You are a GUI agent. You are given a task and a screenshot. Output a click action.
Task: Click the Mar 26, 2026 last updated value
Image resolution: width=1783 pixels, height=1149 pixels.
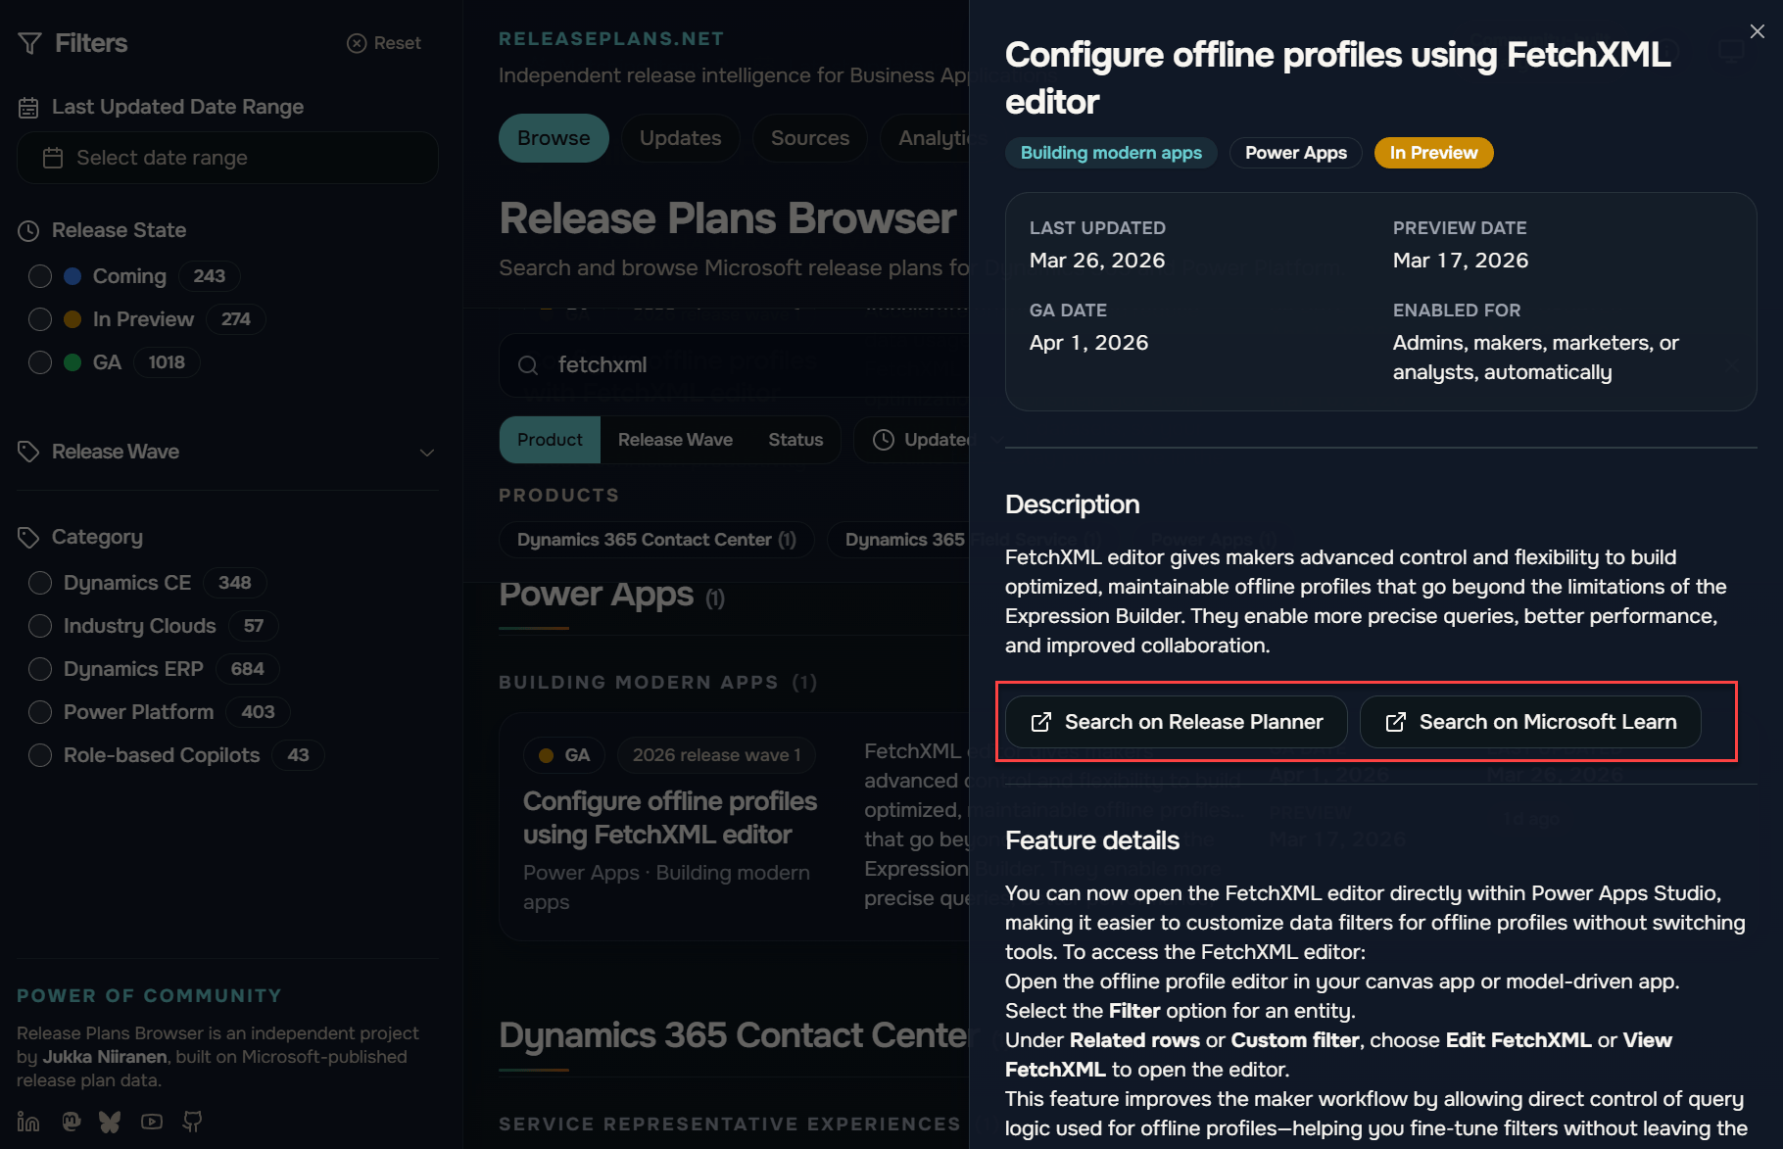(1097, 261)
